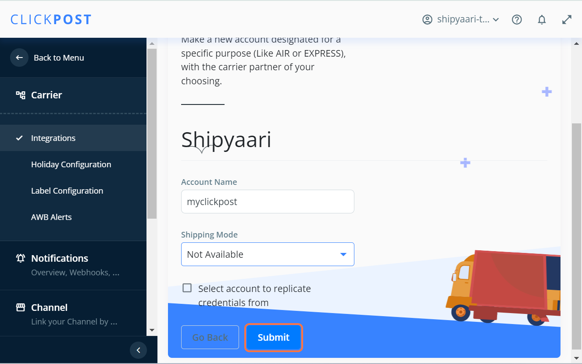Open the Carrier section heading

pyautogui.click(x=46, y=95)
